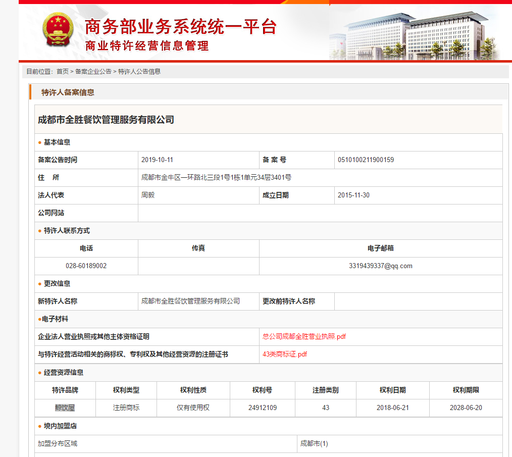Click the 传真 column header
512x457 pixels.
tap(198, 248)
